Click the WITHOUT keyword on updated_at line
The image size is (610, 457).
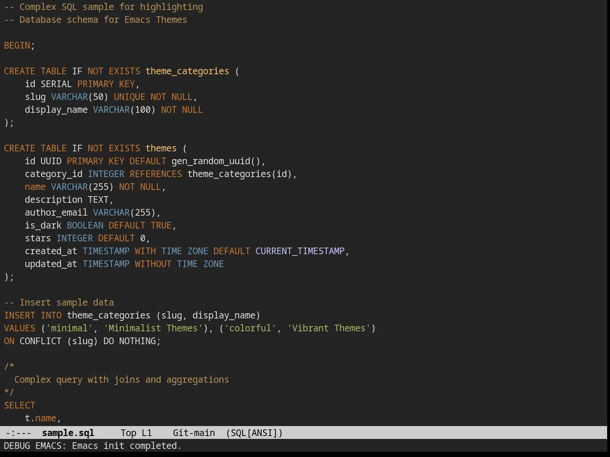point(153,264)
